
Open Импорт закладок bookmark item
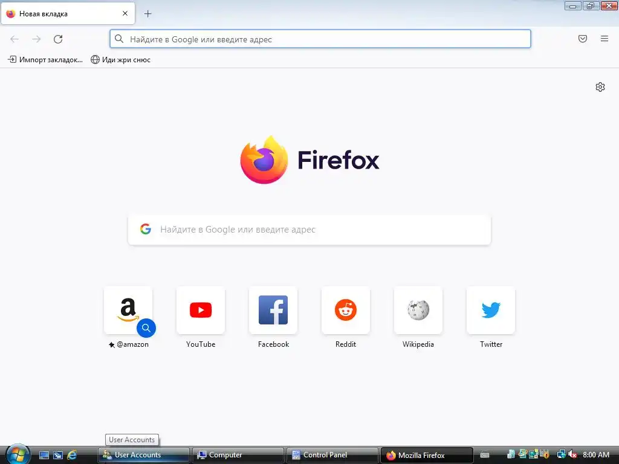pyautogui.click(x=45, y=60)
